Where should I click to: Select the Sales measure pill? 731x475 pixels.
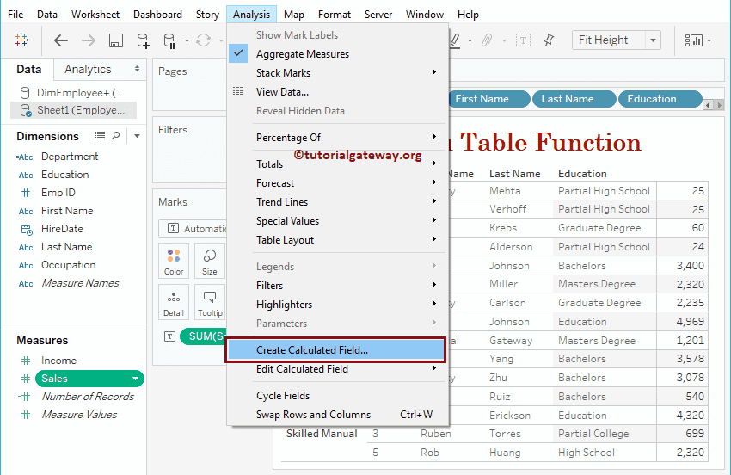pyautogui.click(x=89, y=379)
